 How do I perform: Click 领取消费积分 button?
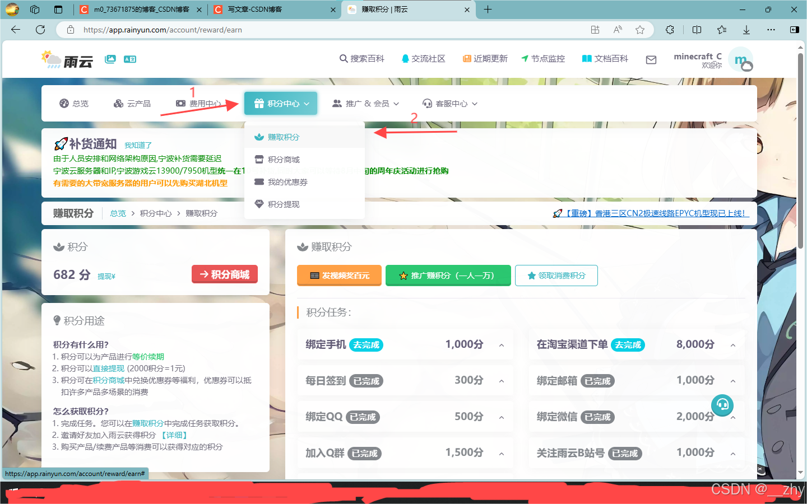pyautogui.click(x=556, y=275)
